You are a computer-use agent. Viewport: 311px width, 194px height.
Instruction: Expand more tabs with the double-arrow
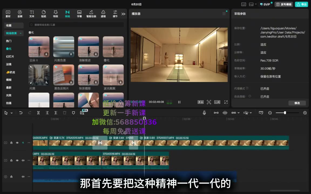(x=123, y=14)
